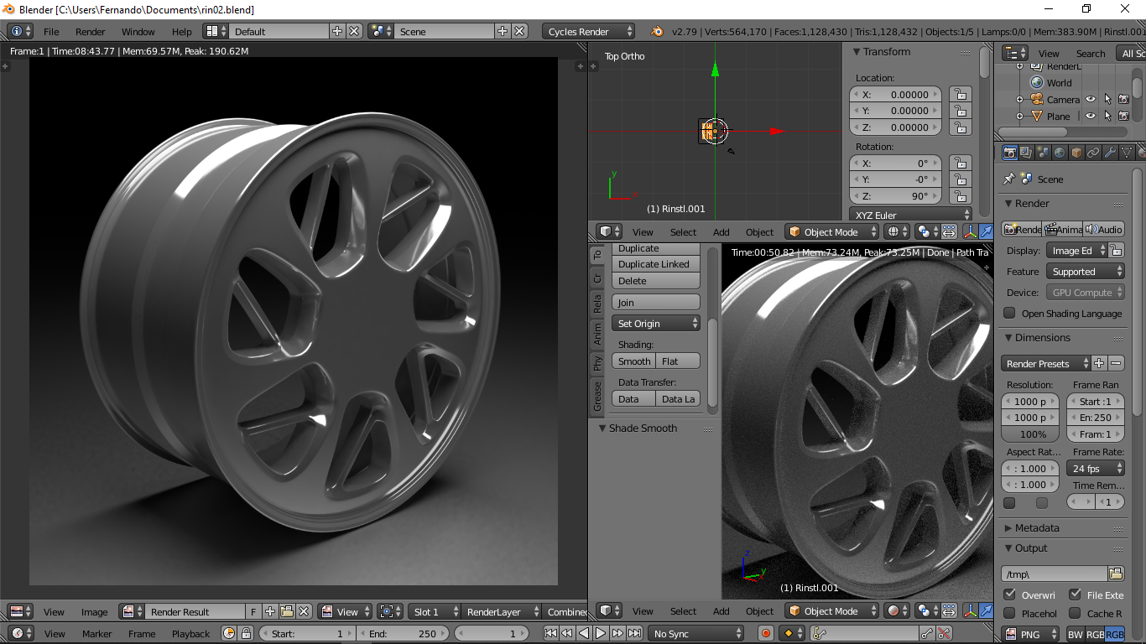The image size is (1146, 644).
Task: Open the World properties tab icon
Action: (x=1060, y=153)
